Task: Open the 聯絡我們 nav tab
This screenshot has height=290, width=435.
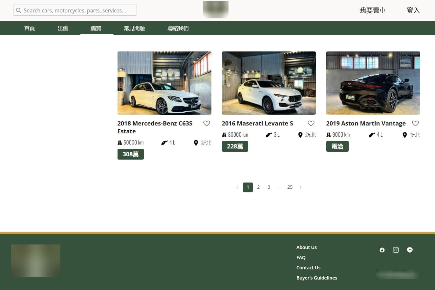Action: 178,28
